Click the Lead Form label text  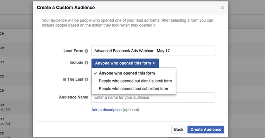click(73, 51)
